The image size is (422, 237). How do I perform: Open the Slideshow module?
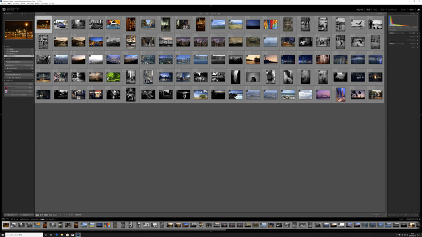click(x=392, y=9)
